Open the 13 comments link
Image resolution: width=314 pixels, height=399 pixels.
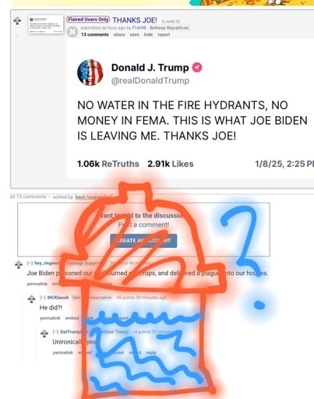click(x=95, y=34)
